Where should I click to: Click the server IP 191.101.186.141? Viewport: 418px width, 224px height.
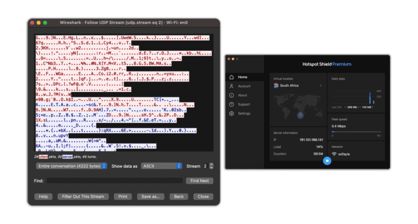point(311,140)
